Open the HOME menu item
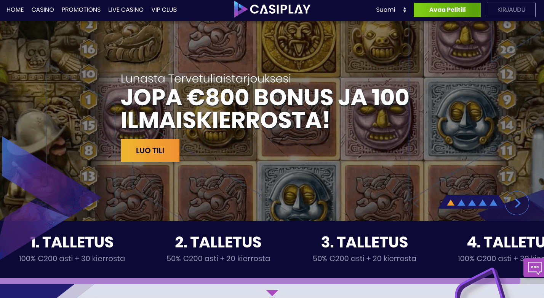Viewport: 544px width, 298px height. (15, 10)
